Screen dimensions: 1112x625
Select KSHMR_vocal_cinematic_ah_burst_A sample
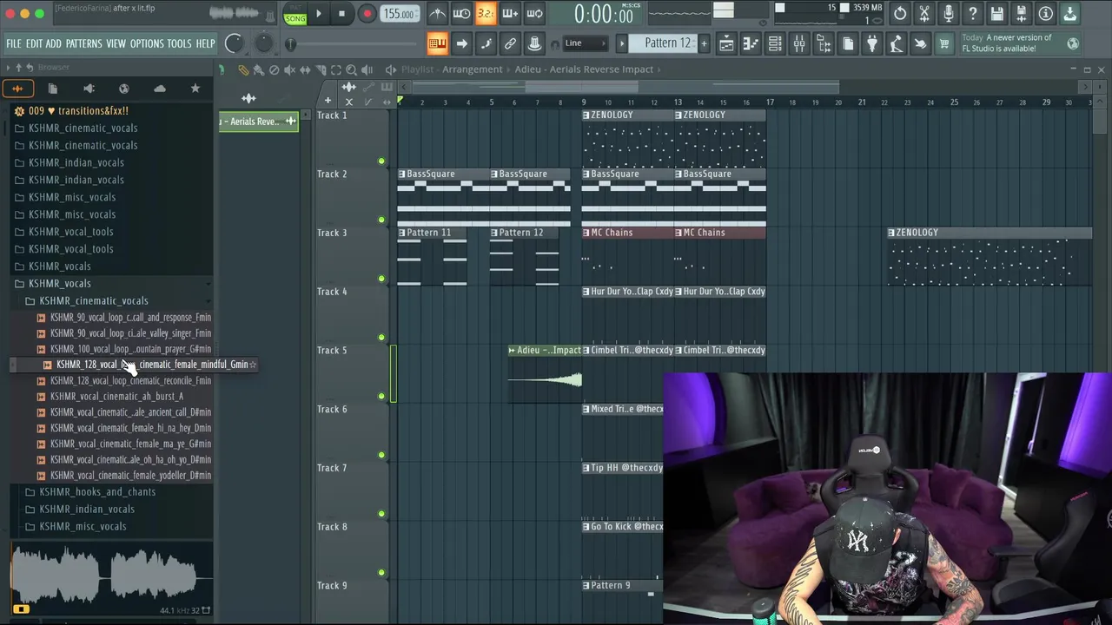point(116,397)
